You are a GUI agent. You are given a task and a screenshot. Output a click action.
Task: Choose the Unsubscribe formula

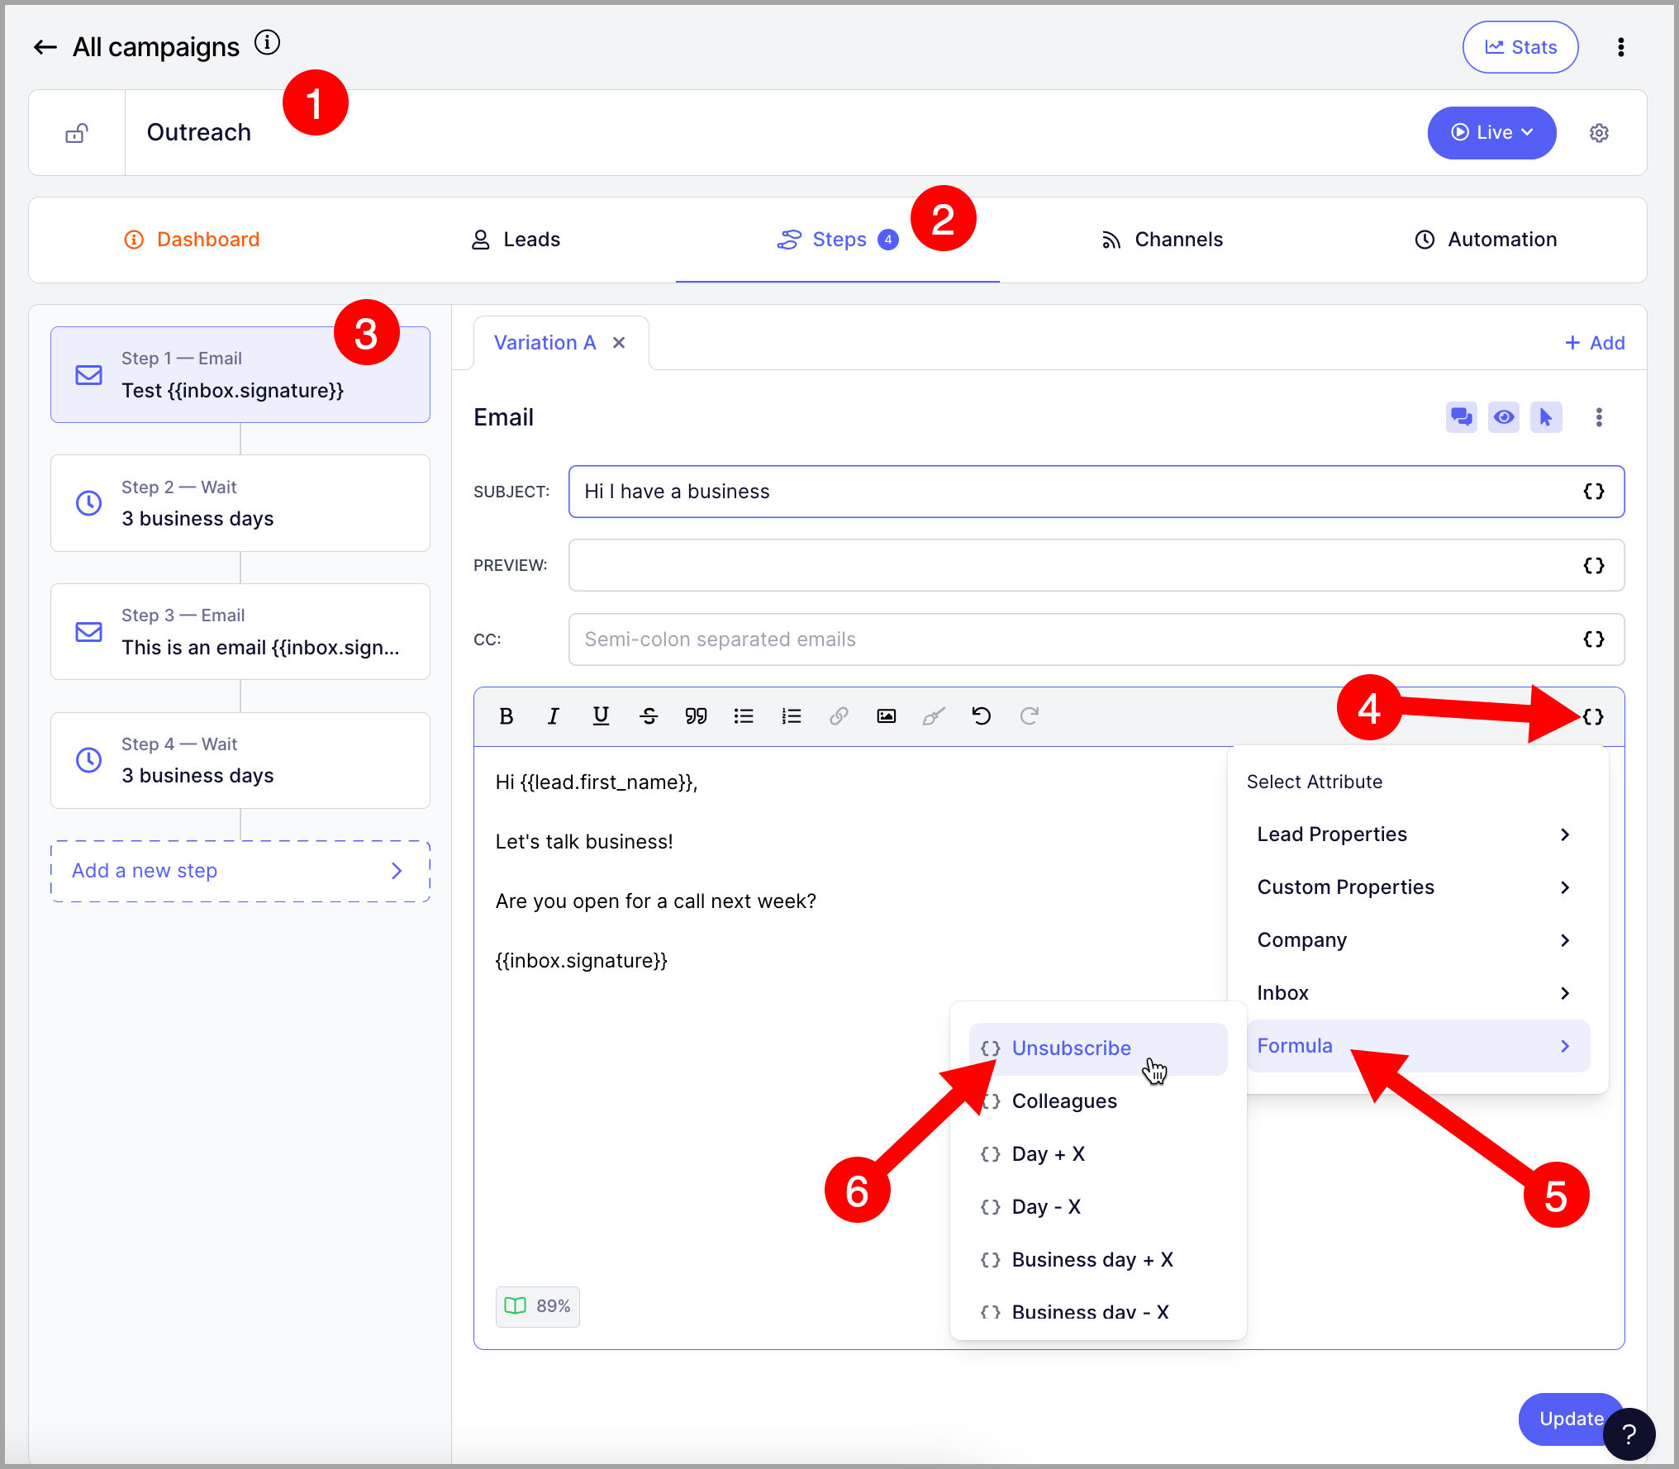click(x=1097, y=1048)
